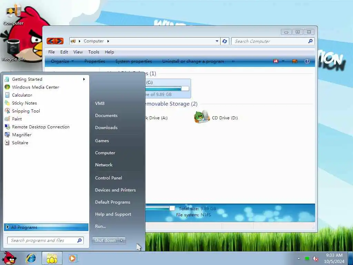Click the Computer icon in address bar

(73, 41)
